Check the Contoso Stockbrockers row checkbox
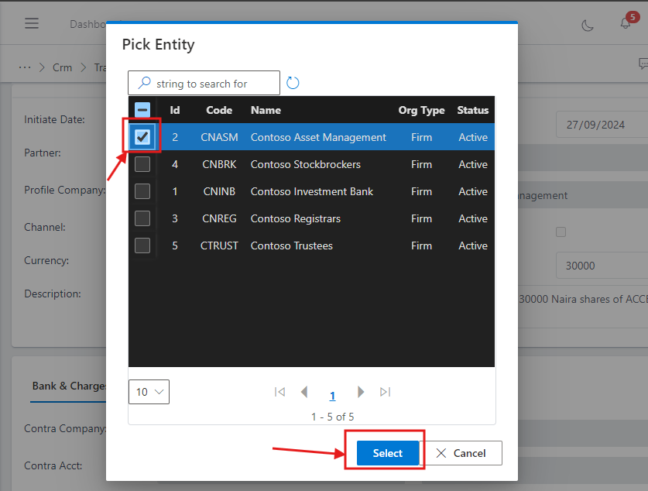The width and height of the screenshot is (648, 491). [142, 164]
